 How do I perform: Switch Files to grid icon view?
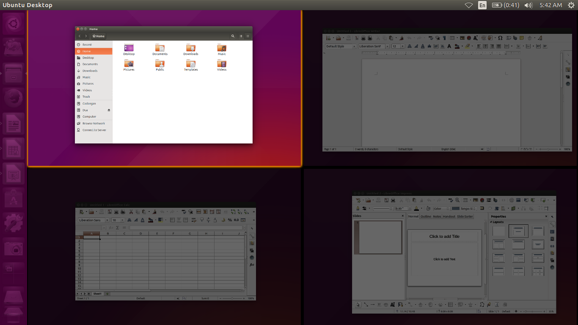tap(248, 36)
